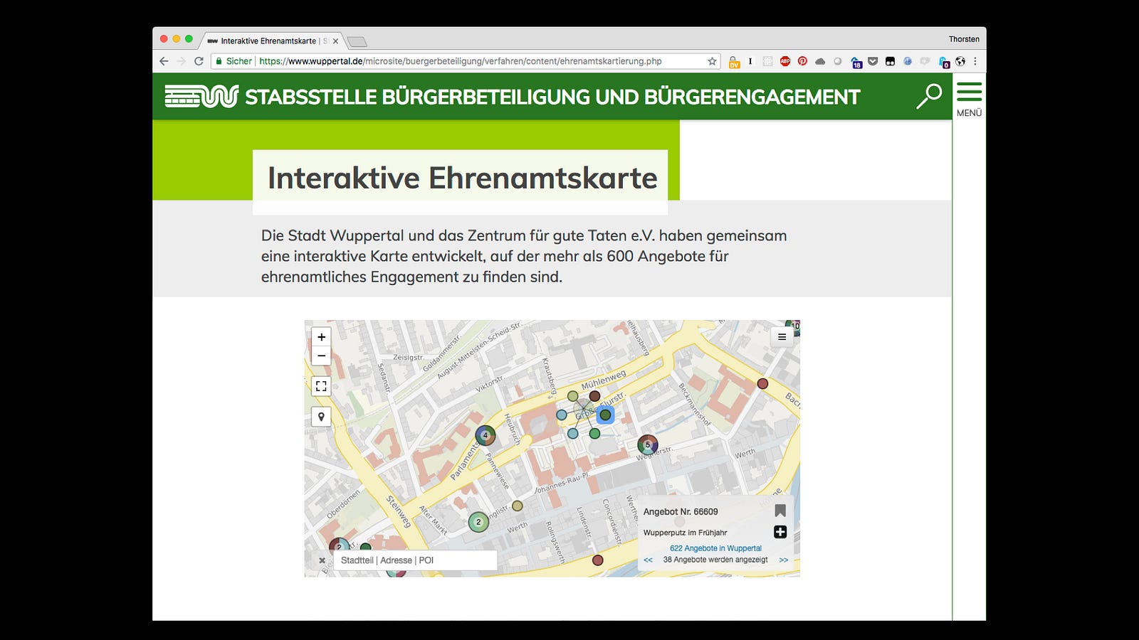Click the URL address bar
Screen dimensions: 1139x640
466,61
